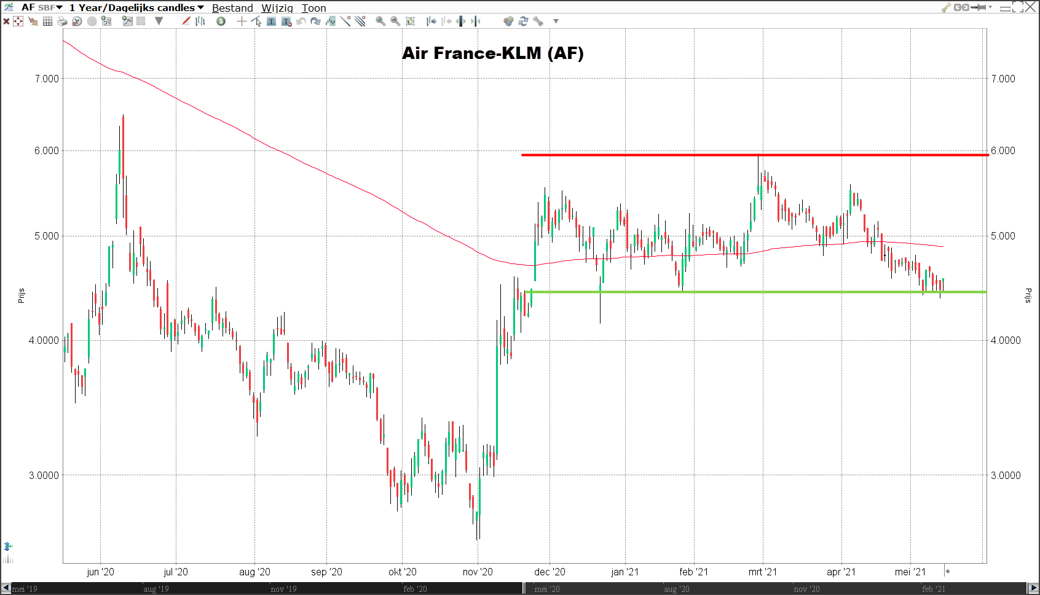Viewport: 1040px width, 595px height.
Task: Click the green dollar sign icon
Action: click(221, 21)
